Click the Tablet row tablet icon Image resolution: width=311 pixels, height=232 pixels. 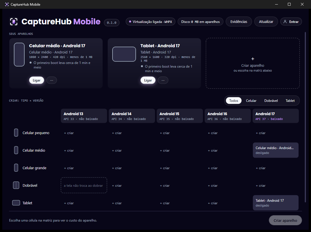tap(16, 203)
